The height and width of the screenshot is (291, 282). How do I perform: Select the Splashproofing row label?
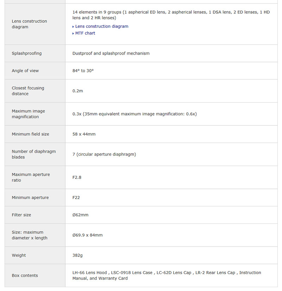pos(27,54)
